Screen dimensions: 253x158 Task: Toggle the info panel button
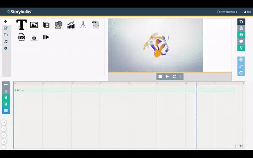tap(241, 35)
